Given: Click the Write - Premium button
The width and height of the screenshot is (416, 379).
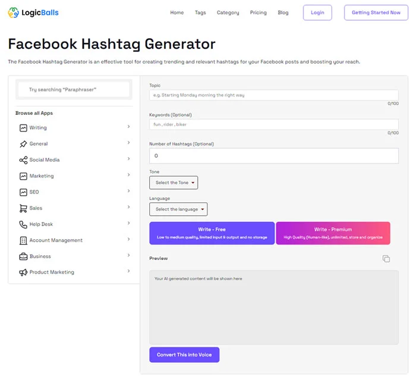Looking at the screenshot, I should [x=333, y=233].
